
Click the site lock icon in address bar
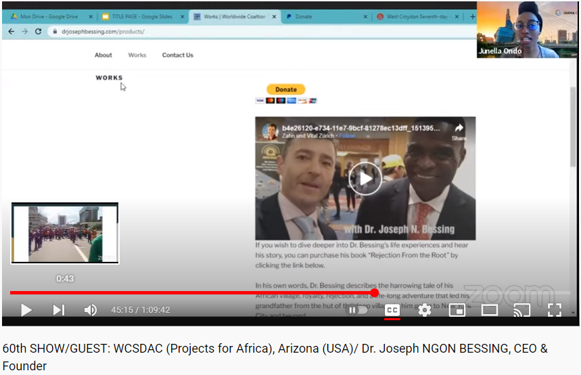click(55, 32)
